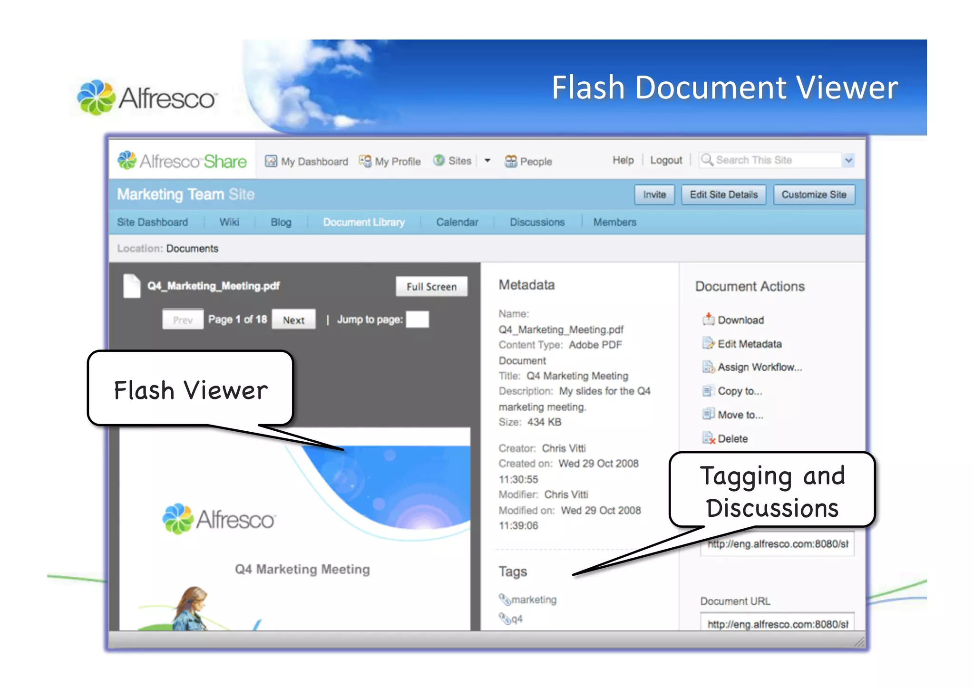974x688 pixels.
Task: Click the creator name Chris Vitti
Action: 564,448
